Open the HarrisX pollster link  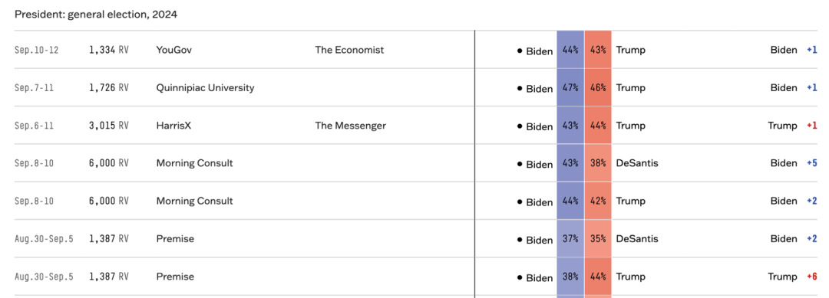click(175, 126)
